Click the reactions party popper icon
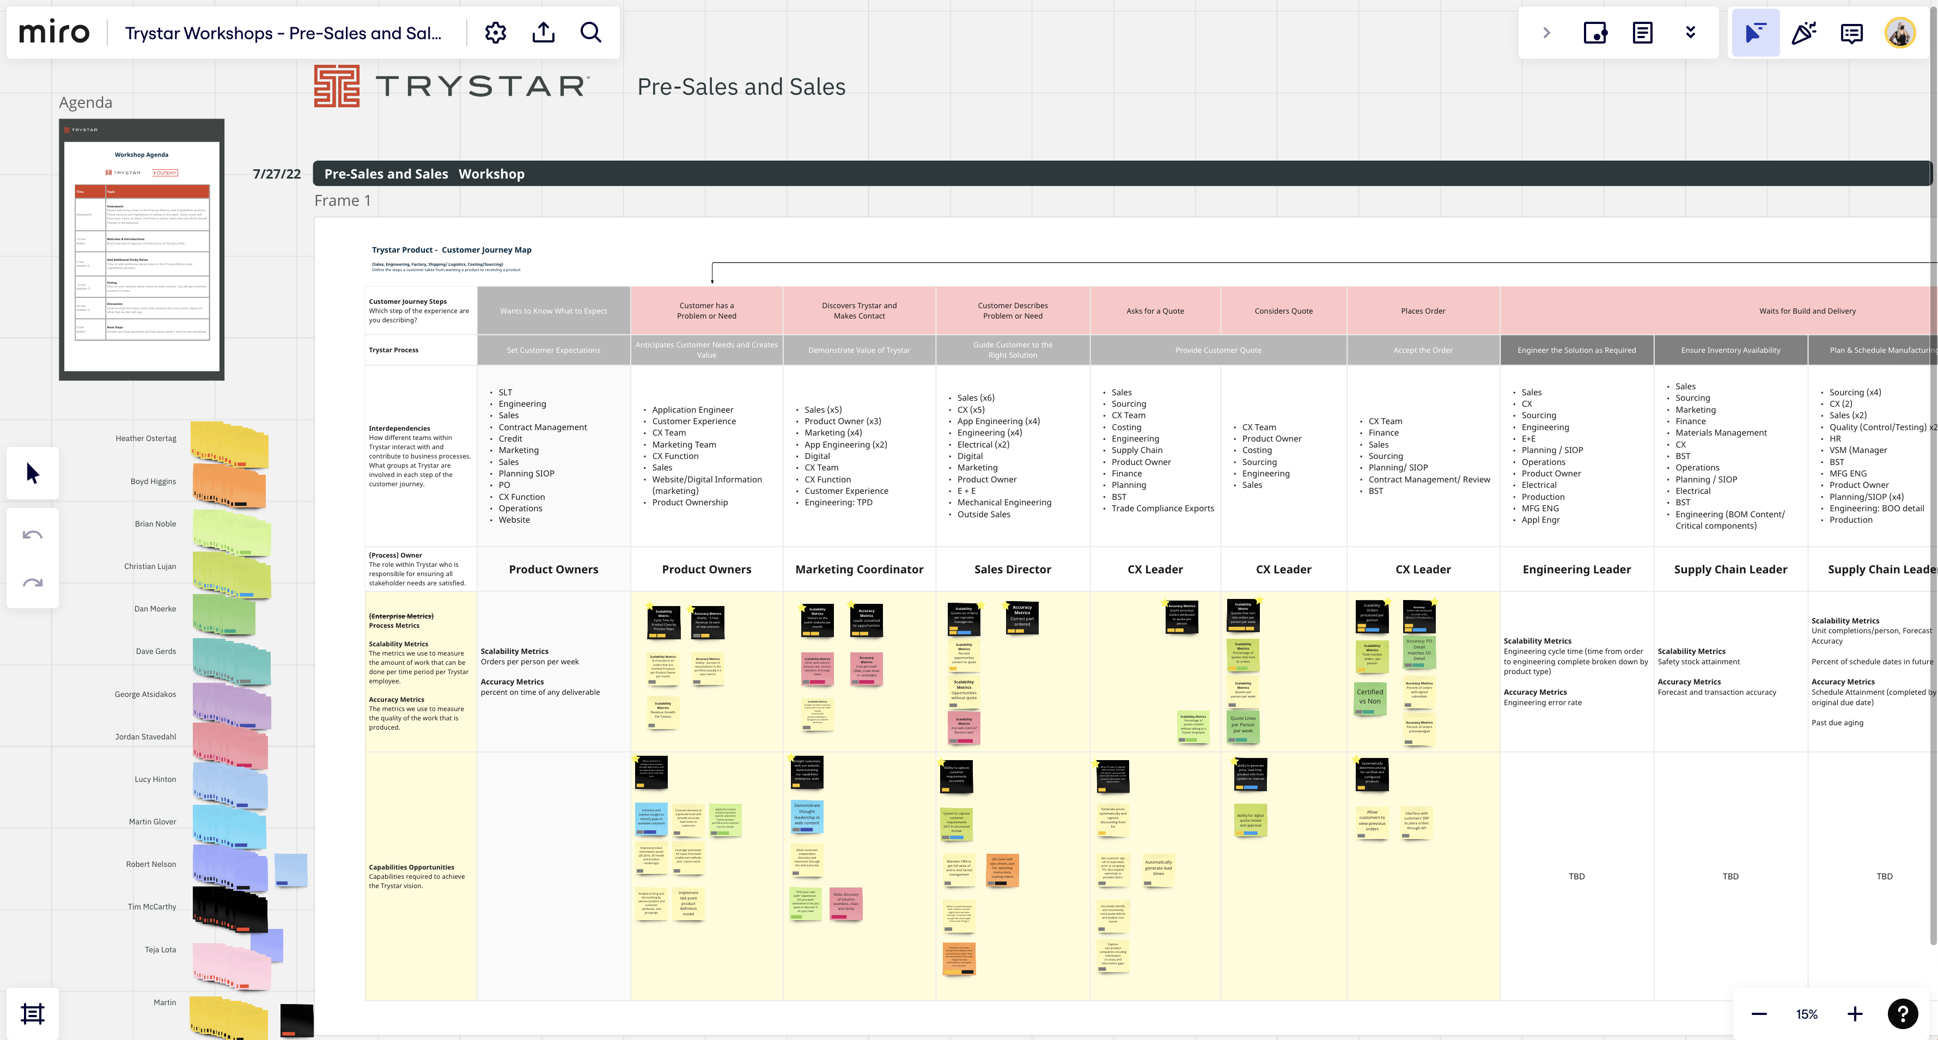This screenshot has height=1040, width=1938. click(1803, 32)
